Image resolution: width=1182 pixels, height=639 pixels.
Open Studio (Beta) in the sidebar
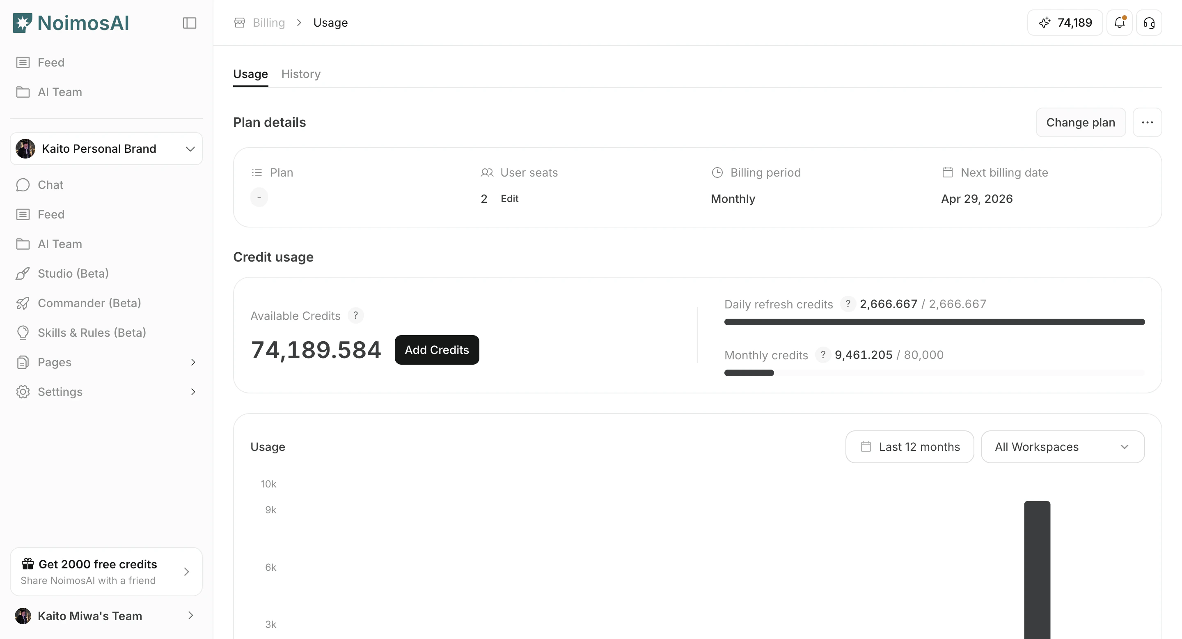pyautogui.click(x=73, y=273)
